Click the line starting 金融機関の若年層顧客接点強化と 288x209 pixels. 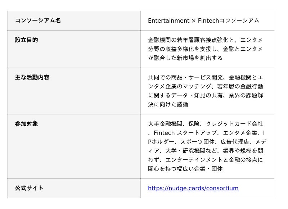click(205, 40)
